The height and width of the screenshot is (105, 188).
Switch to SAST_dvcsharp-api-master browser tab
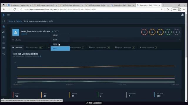[71, 5]
